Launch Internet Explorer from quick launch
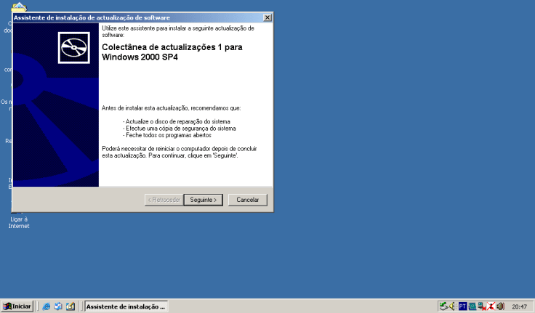 point(47,306)
